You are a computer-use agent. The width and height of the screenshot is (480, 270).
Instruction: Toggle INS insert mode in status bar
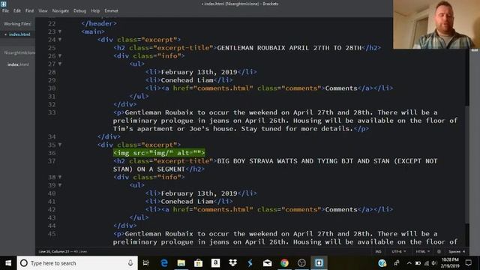click(378, 252)
